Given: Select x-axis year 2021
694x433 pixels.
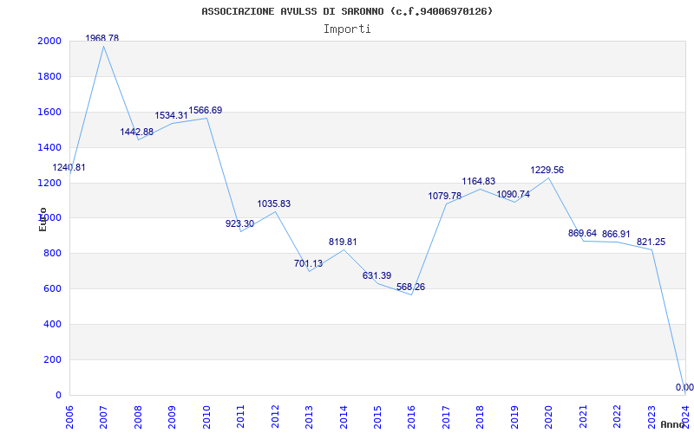Looking at the screenshot, I should click(583, 417).
